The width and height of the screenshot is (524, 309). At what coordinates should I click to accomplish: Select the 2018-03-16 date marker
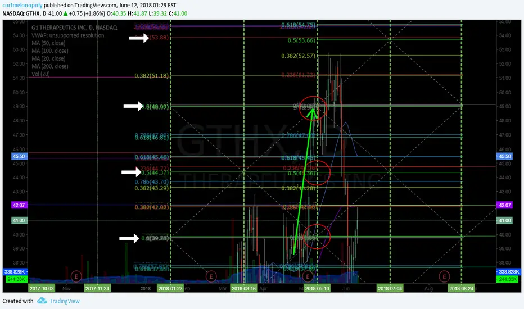(x=243, y=288)
